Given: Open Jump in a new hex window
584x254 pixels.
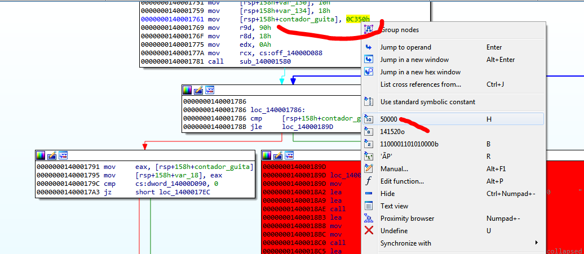Looking at the screenshot, I should click(420, 72).
